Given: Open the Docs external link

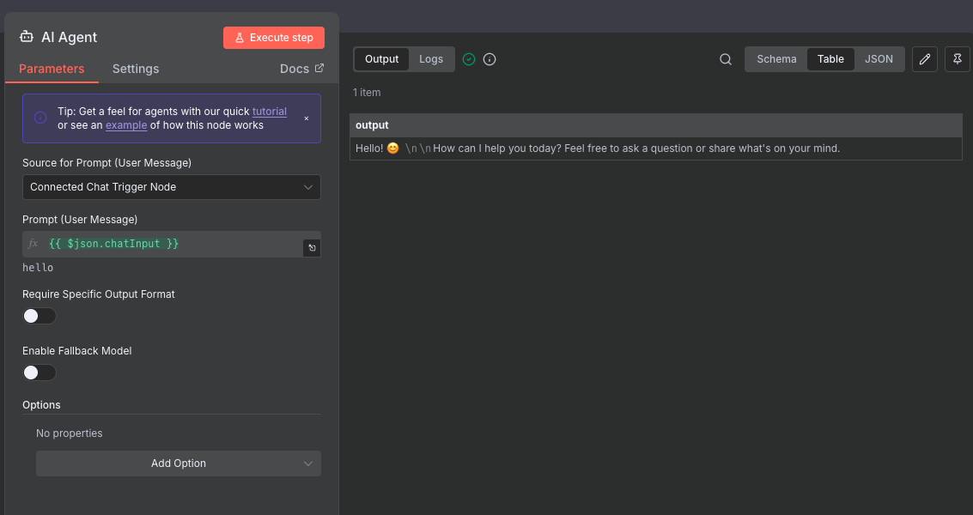Looking at the screenshot, I should (301, 69).
